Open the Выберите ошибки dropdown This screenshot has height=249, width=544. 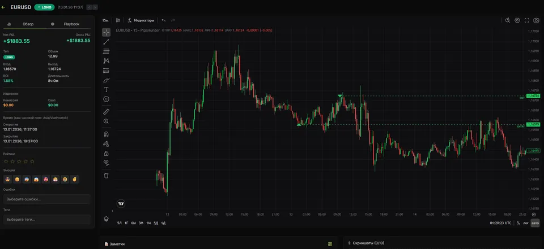(x=47, y=199)
